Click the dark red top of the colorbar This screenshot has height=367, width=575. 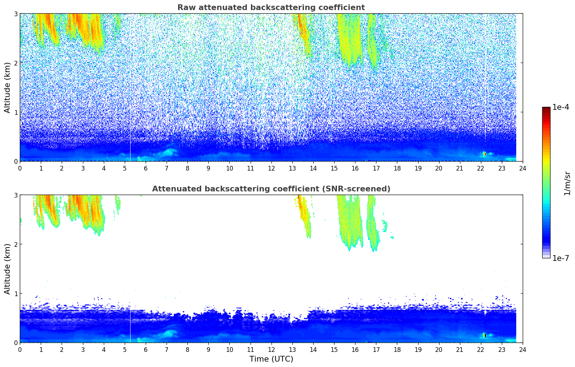tap(546, 109)
